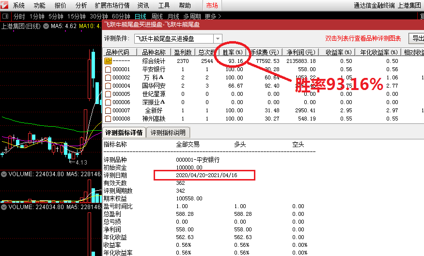Open the 资讯 menu

click(143, 5)
